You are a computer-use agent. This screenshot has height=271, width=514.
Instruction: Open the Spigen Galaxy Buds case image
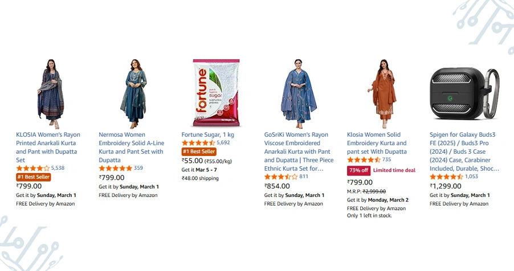tap(463, 93)
